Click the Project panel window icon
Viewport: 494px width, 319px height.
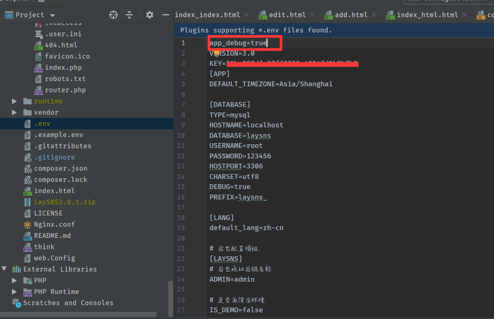click(x=9, y=15)
